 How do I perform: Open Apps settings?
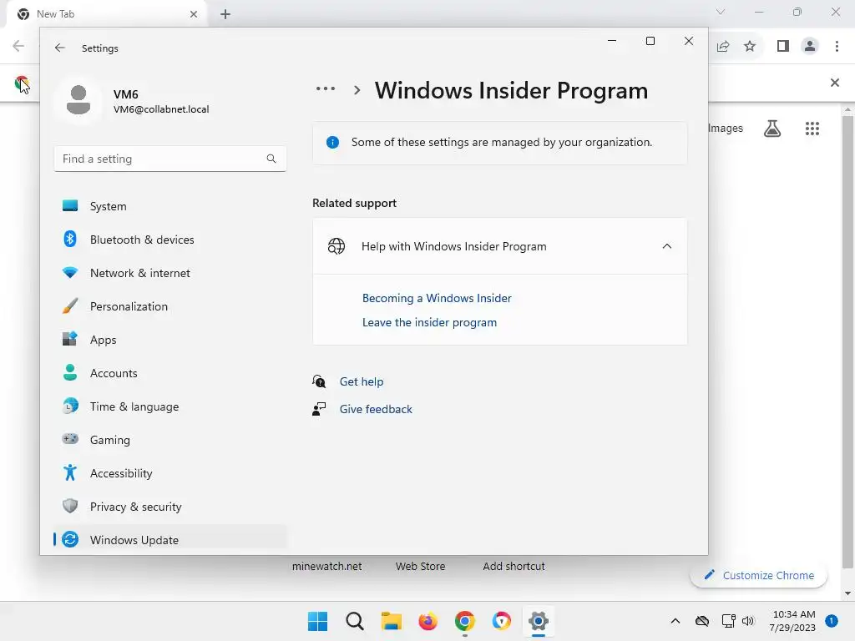(x=170, y=339)
